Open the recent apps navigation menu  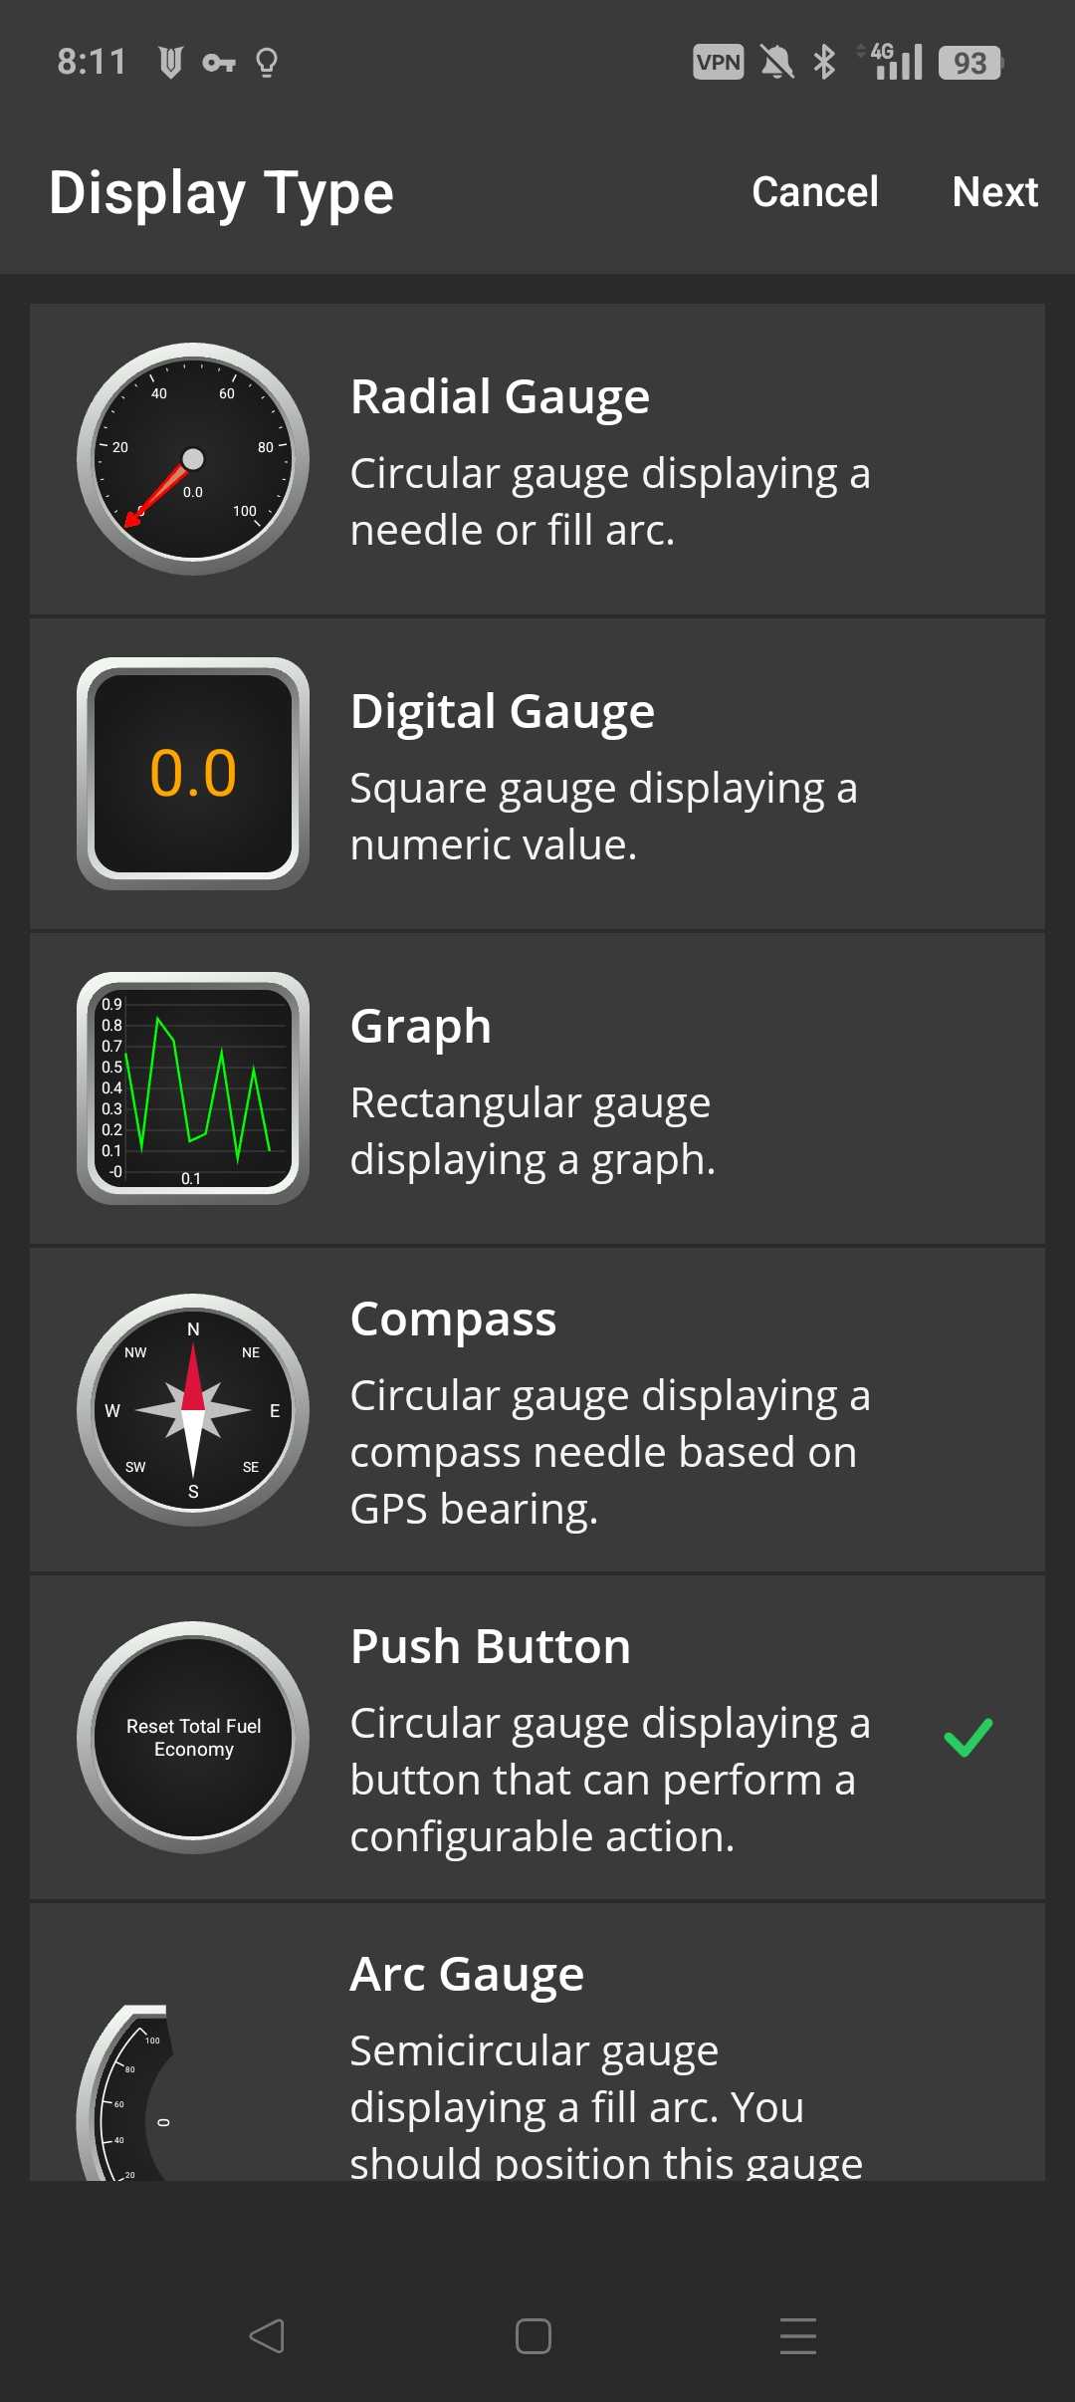798,2335
